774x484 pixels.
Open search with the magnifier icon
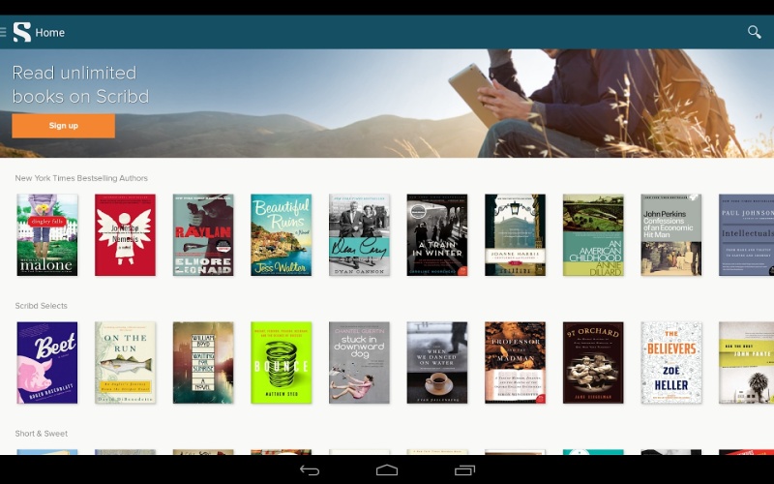click(x=754, y=32)
